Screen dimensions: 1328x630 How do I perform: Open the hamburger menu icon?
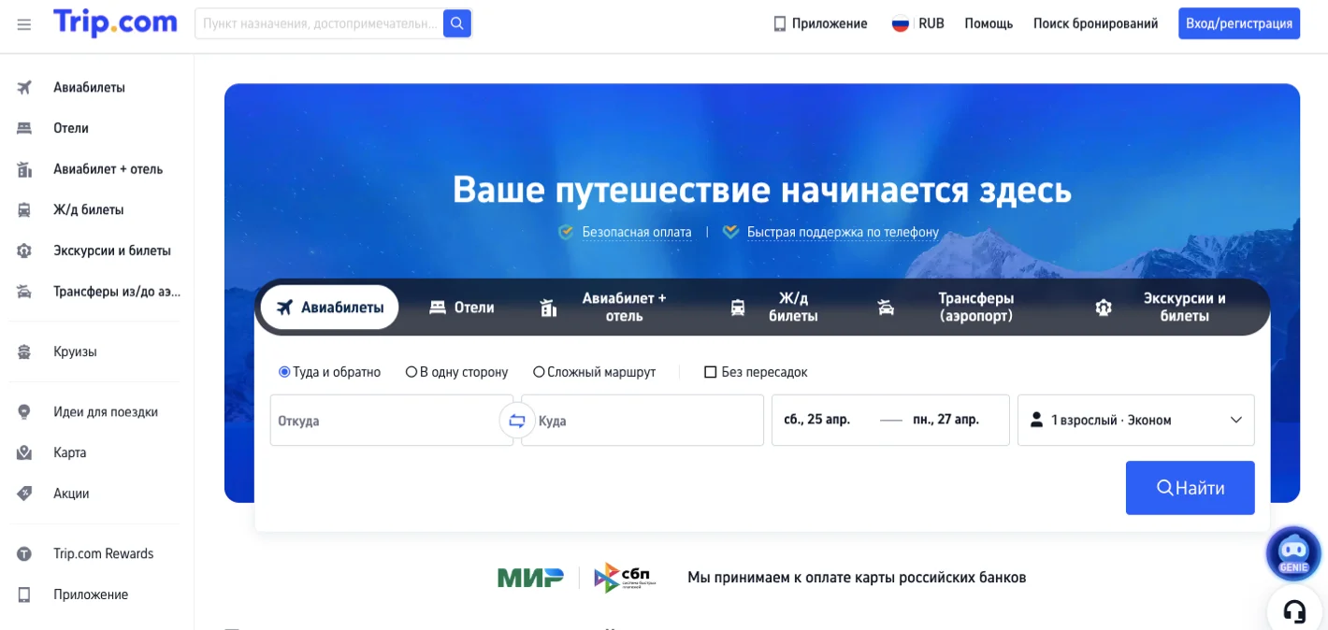[x=24, y=24]
